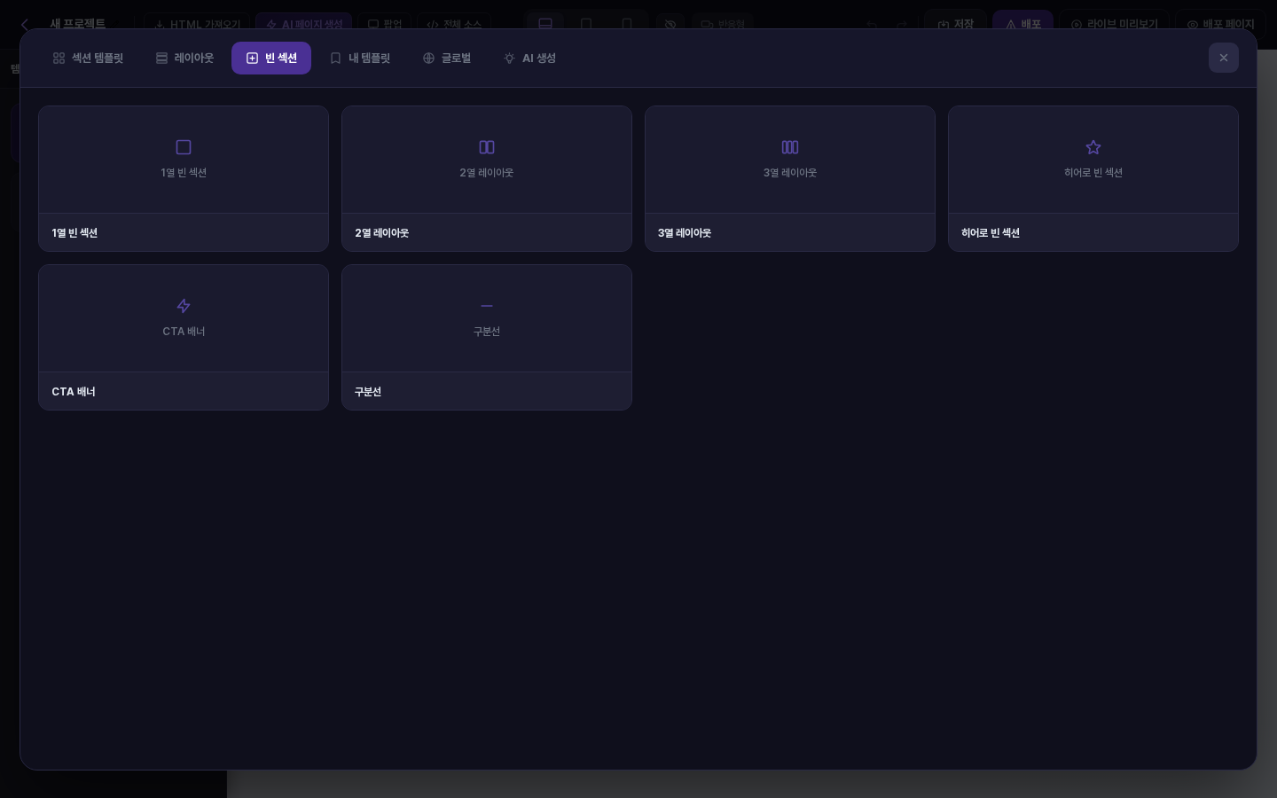Select the star icon for 히어로 빈 섹션
Viewport: 1277px width, 798px height.
click(1093, 147)
